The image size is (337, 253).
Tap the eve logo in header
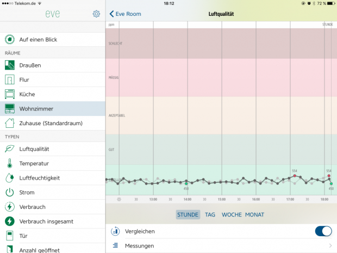(x=53, y=14)
